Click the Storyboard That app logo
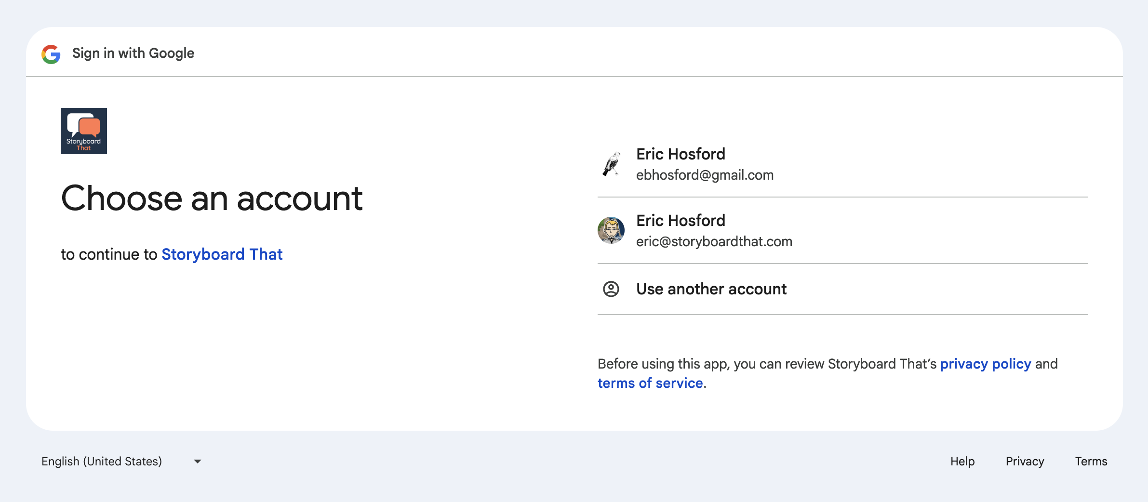The image size is (1148, 502). coord(84,131)
